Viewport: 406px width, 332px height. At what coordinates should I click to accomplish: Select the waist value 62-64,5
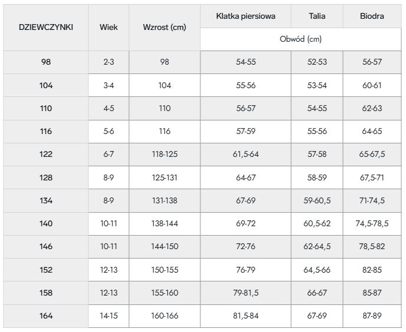(x=316, y=247)
